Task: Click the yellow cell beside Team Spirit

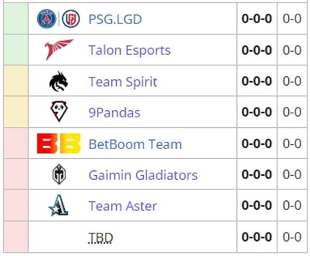Action: coord(16,81)
